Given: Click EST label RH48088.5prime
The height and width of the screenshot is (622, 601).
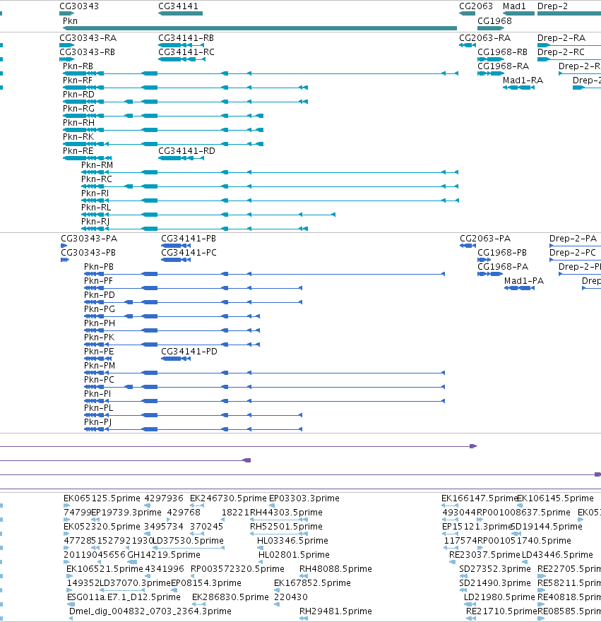Looking at the screenshot, I should coord(335,569).
